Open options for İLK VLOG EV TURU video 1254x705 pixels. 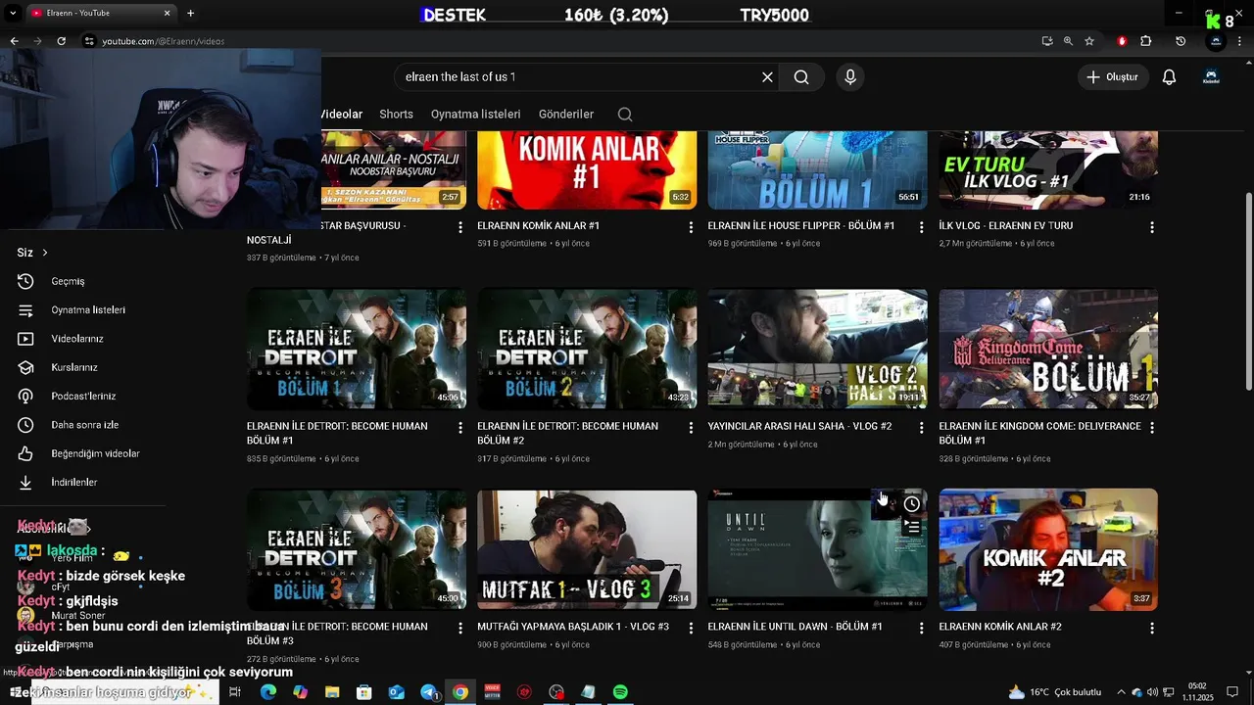(x=1152, y=227)
